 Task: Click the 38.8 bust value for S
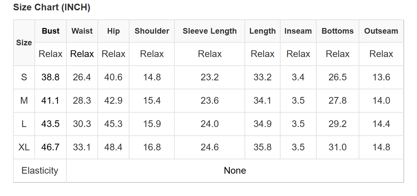(51, 77)
